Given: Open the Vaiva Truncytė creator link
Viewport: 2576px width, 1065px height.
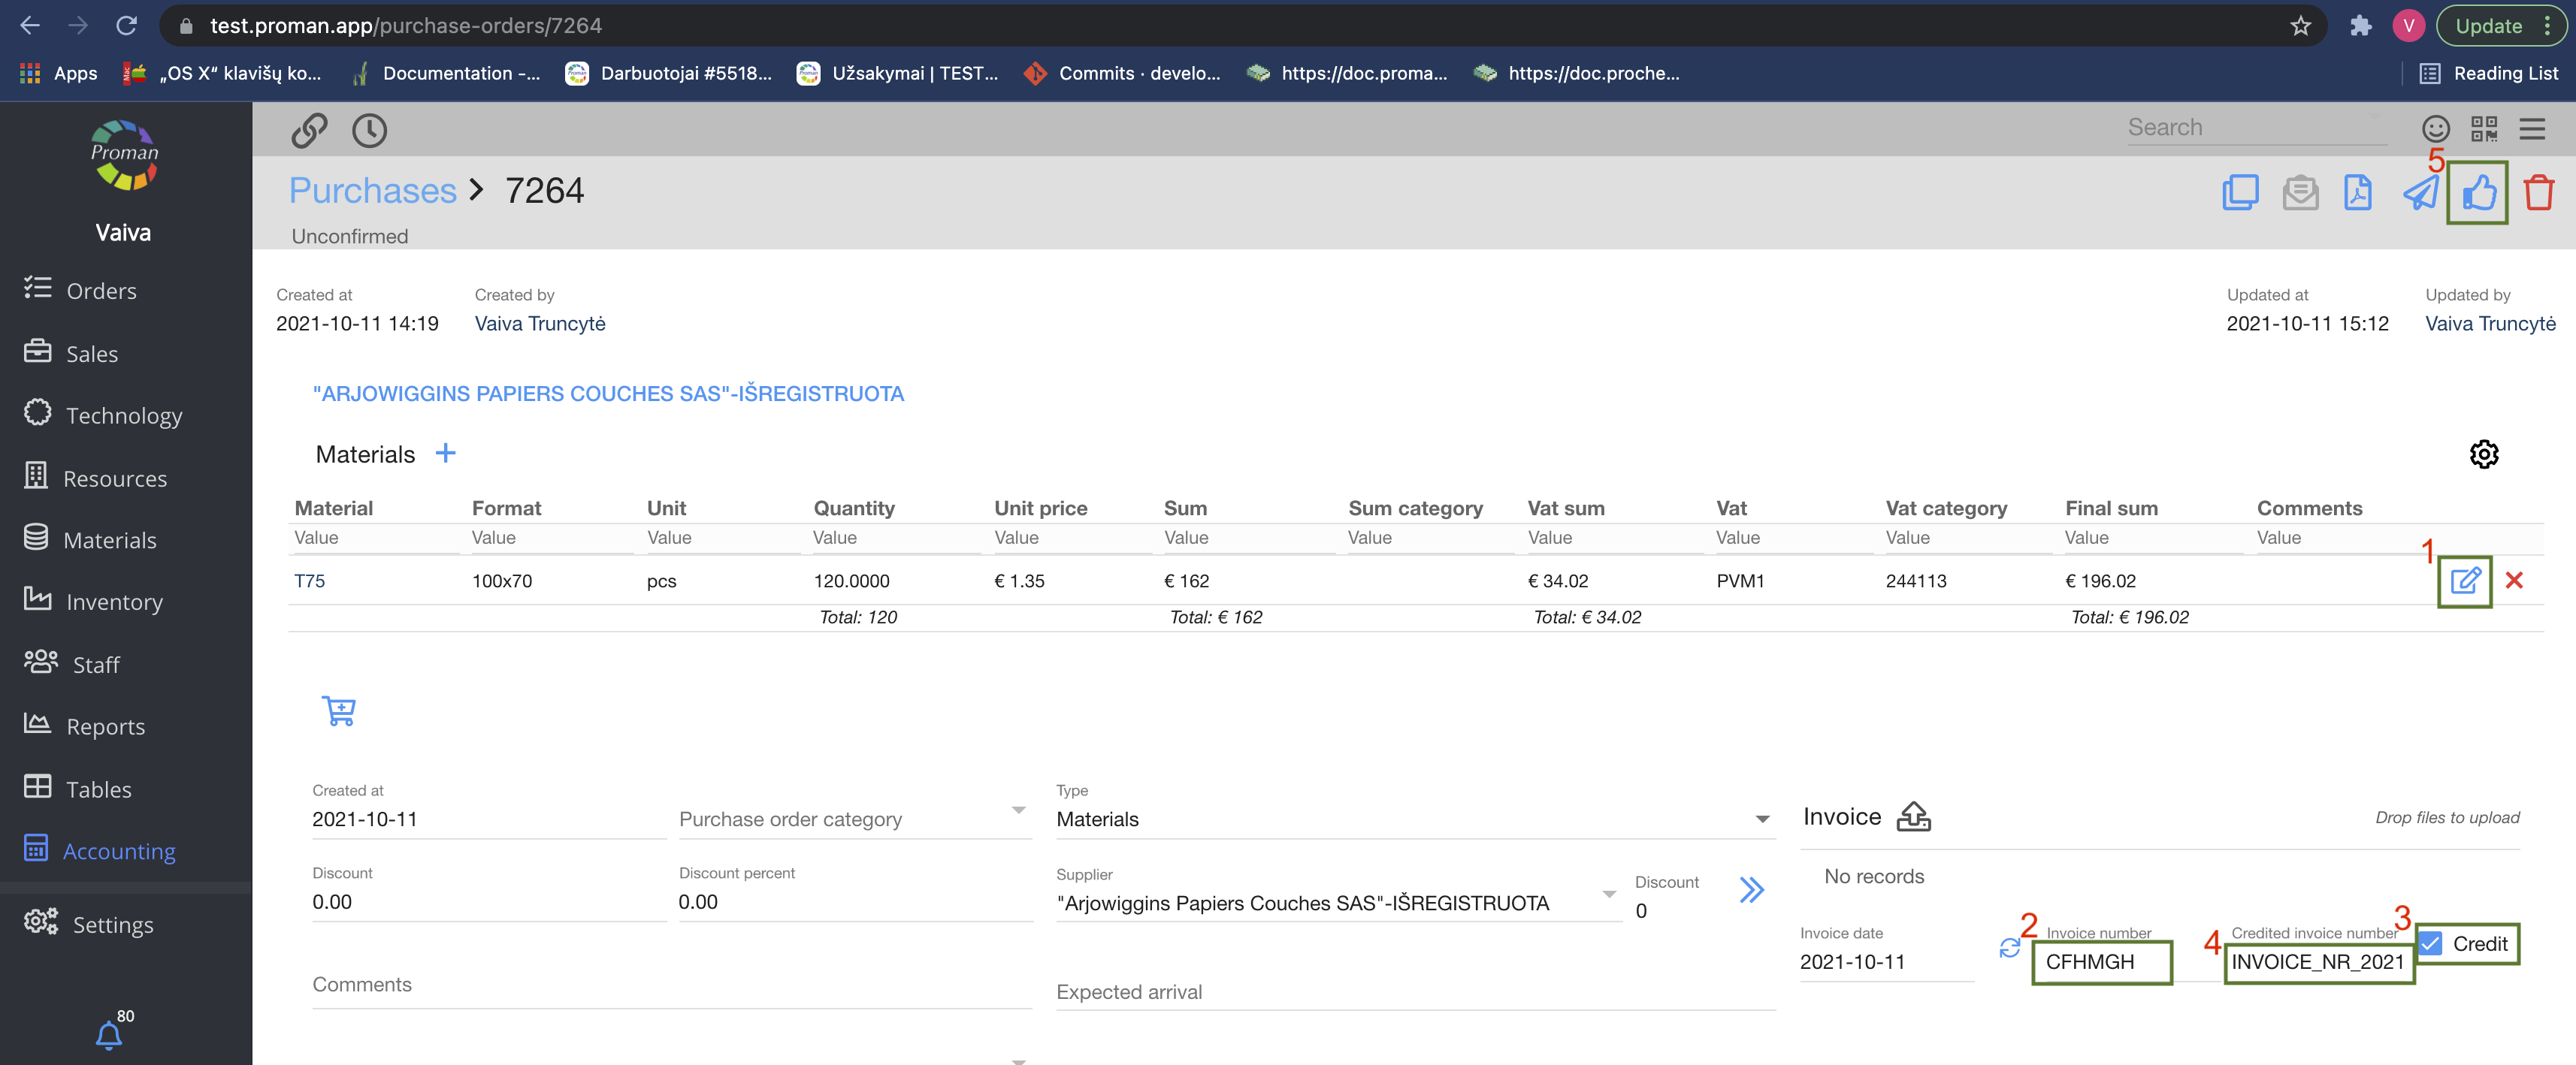Looking at the screenshot, I should tap(540, 324).
